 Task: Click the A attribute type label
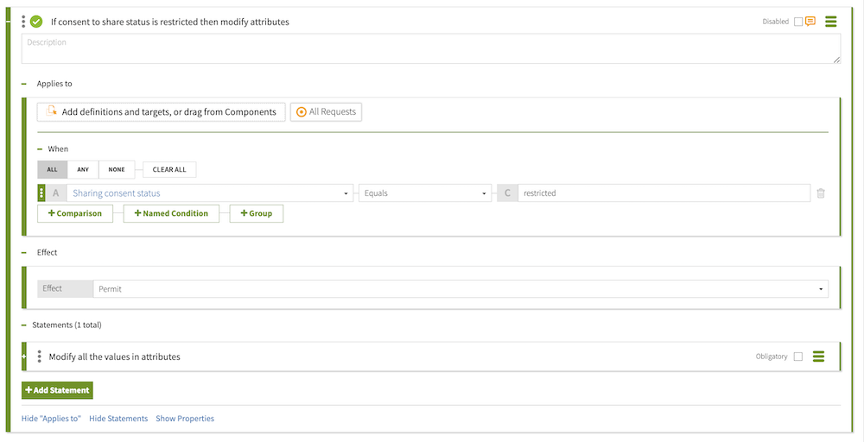[x=55, y=193]
